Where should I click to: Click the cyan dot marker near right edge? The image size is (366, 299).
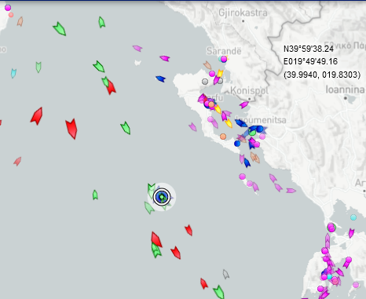tap(353, 217)
